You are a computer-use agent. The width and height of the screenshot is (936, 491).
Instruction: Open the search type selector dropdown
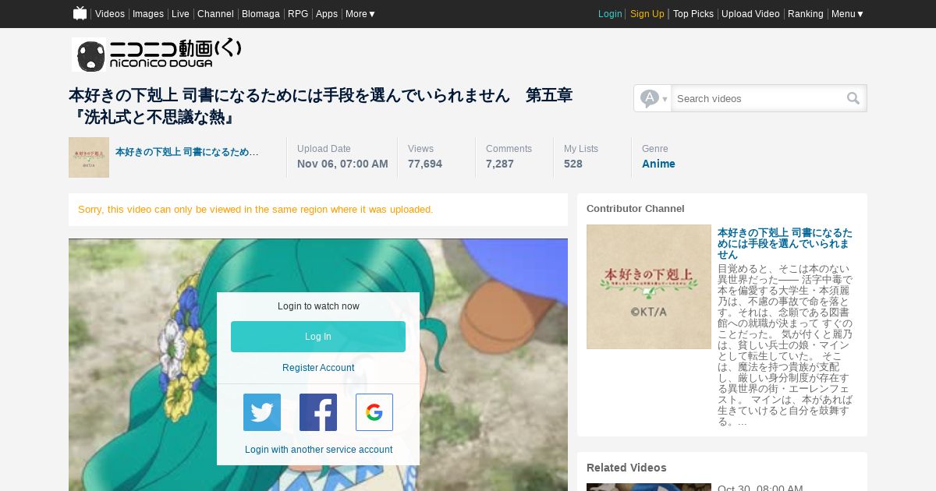(x=653, y=98)
